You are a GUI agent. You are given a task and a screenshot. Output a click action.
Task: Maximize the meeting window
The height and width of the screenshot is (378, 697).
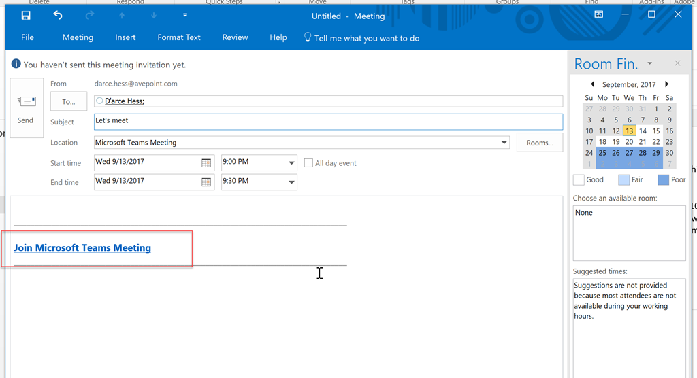click(x=651, y=14)
